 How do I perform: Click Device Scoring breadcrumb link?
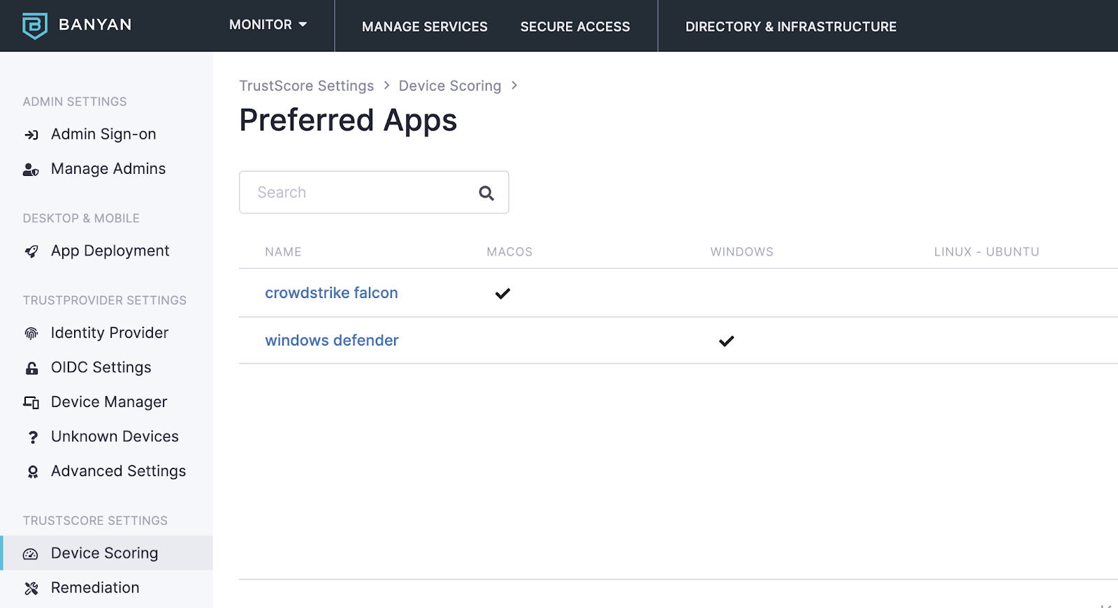point(450,86)
